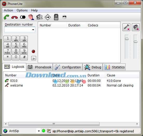This screenshot has height=136, width=143.
Task: Dial keypad digit 4 GHI
Action: pyautogui.click(x=7, y=45)
